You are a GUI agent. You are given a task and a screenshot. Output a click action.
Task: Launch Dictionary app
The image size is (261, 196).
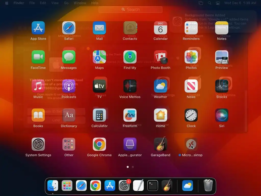(69, 115)
